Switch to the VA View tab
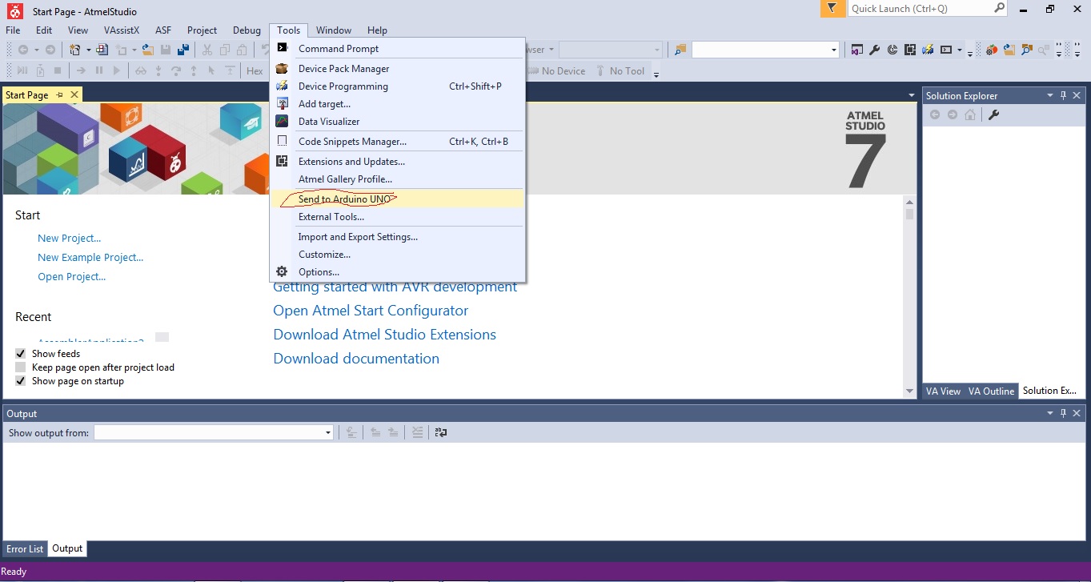Image resolution: width=1091 pixels, height=582 pixels. click(943, 391)
